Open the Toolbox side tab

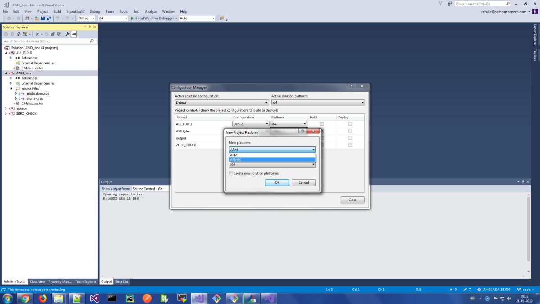[x=535, y=55]
